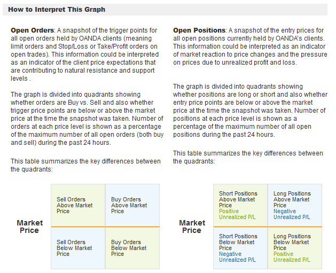This screenshot has height=273, width=336.
Task: Click the 'How to Interpret This Graph' header
Action: coord(57,10)
